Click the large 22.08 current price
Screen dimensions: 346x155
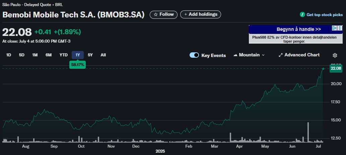point(17,32)
